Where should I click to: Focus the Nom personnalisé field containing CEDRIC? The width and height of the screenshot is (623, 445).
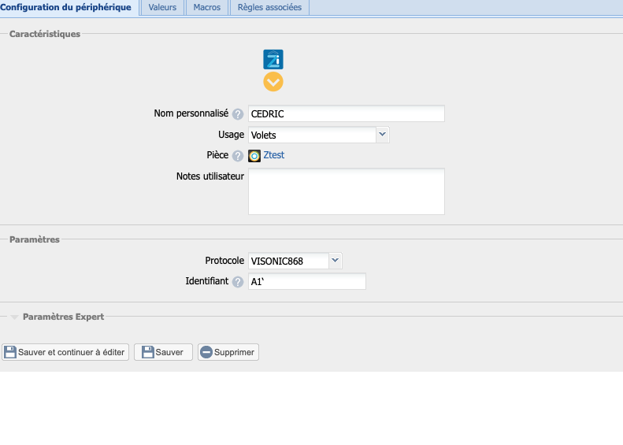346,114
